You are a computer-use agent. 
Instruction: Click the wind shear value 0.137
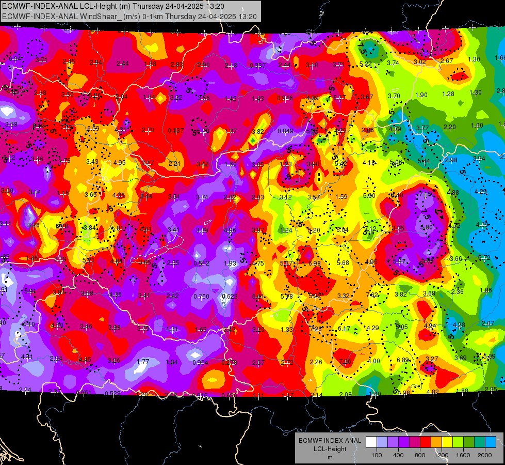click(176, 131)
